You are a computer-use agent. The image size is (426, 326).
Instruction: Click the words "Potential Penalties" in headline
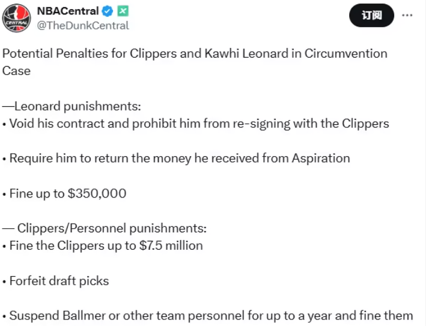(55, 53)
